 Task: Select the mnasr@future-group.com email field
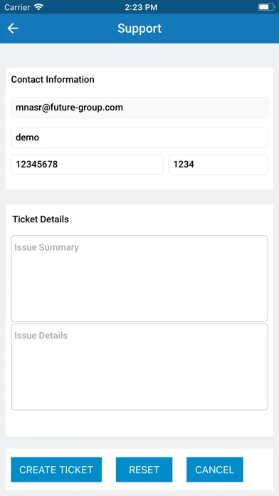139,108
